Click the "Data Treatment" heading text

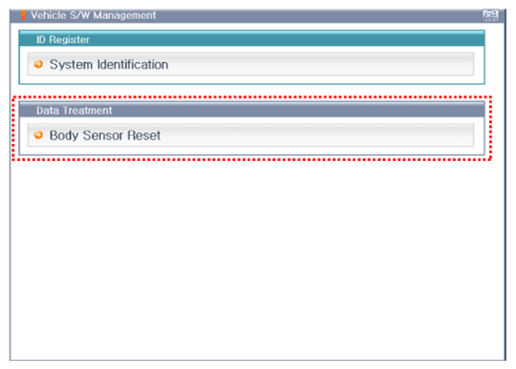74,111
